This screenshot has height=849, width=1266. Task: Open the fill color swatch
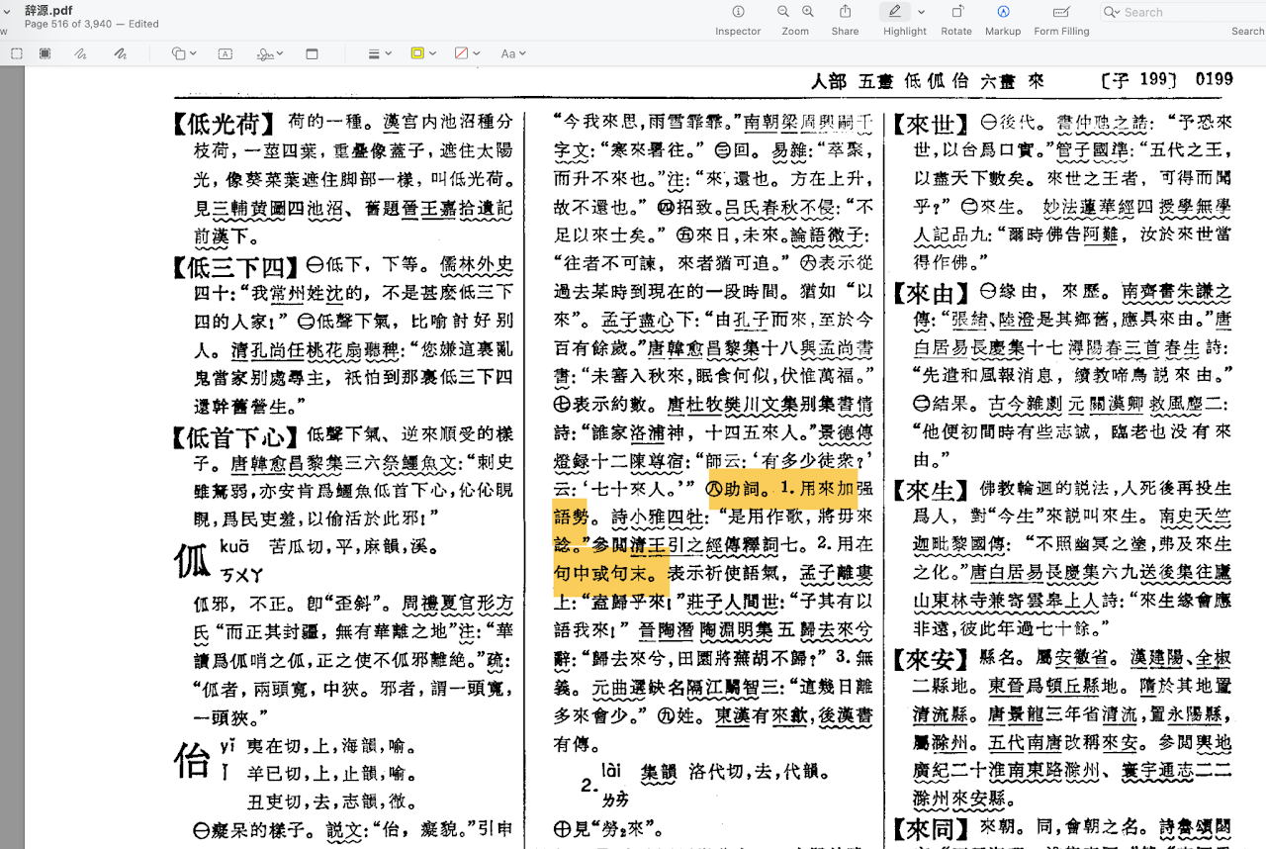466,53
